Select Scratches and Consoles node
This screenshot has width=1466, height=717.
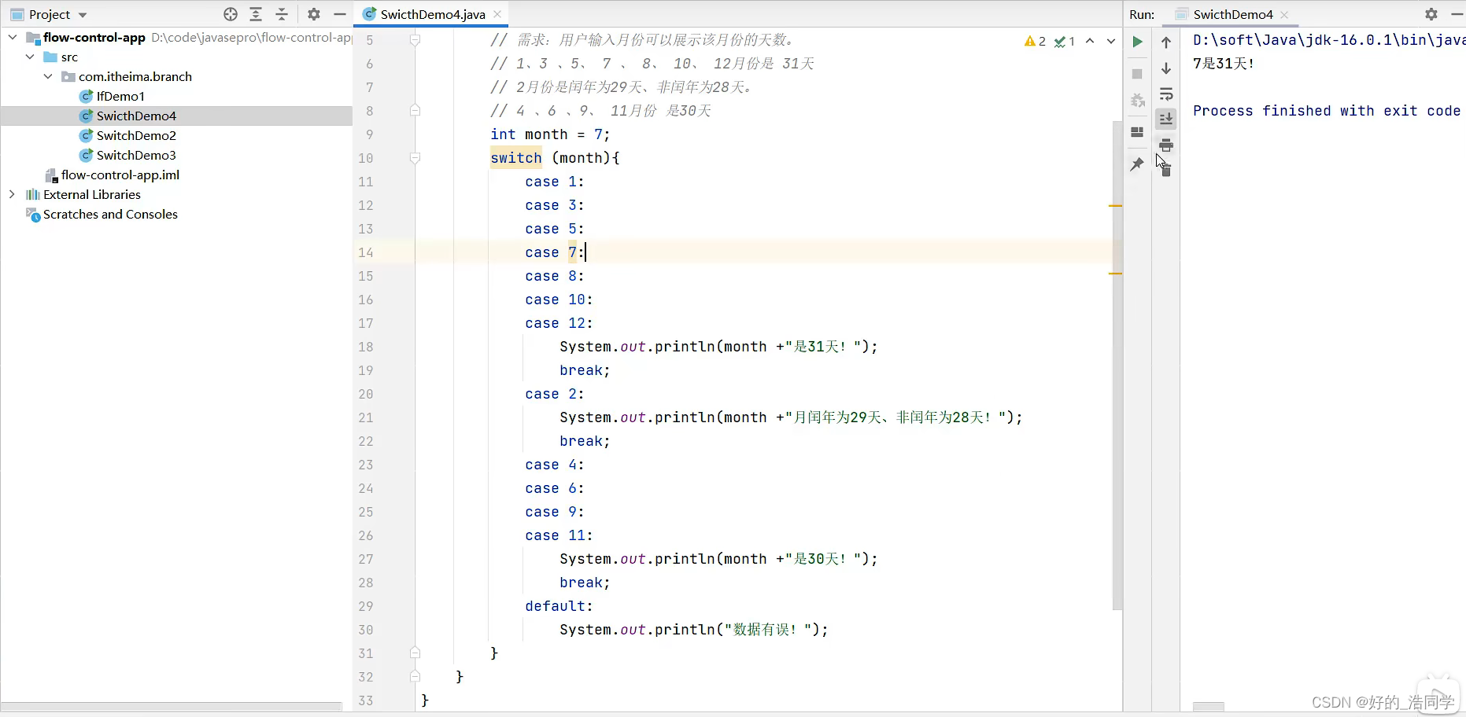tap(110, 214)
